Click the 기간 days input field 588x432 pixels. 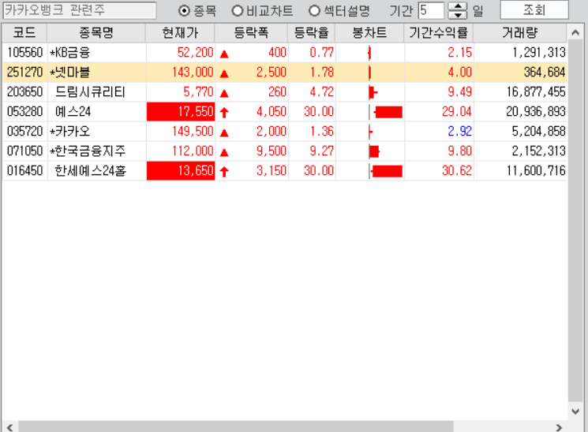coord(431,10)
